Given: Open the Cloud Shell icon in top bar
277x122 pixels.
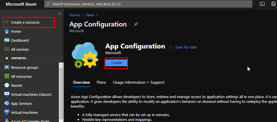Looking at the screenshot, I should (x=262, y=4).
